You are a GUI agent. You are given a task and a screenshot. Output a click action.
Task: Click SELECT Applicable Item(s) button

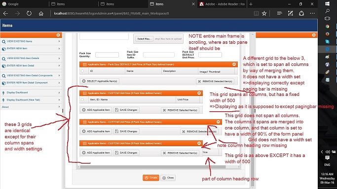[x=100, y=81]
